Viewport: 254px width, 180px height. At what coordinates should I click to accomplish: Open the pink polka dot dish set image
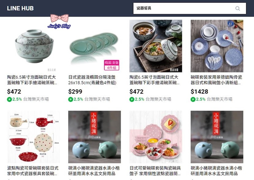click(156, 137)
